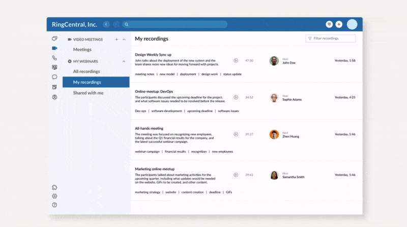Image resolution: width=407 pixels, height=227 pixels.
Task: Click the Filter recordings field
Action: (x=331, y=38)
